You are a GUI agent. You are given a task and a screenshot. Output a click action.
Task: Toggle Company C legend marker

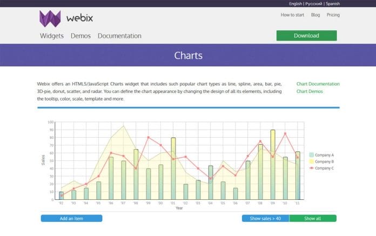click(312, 168)
